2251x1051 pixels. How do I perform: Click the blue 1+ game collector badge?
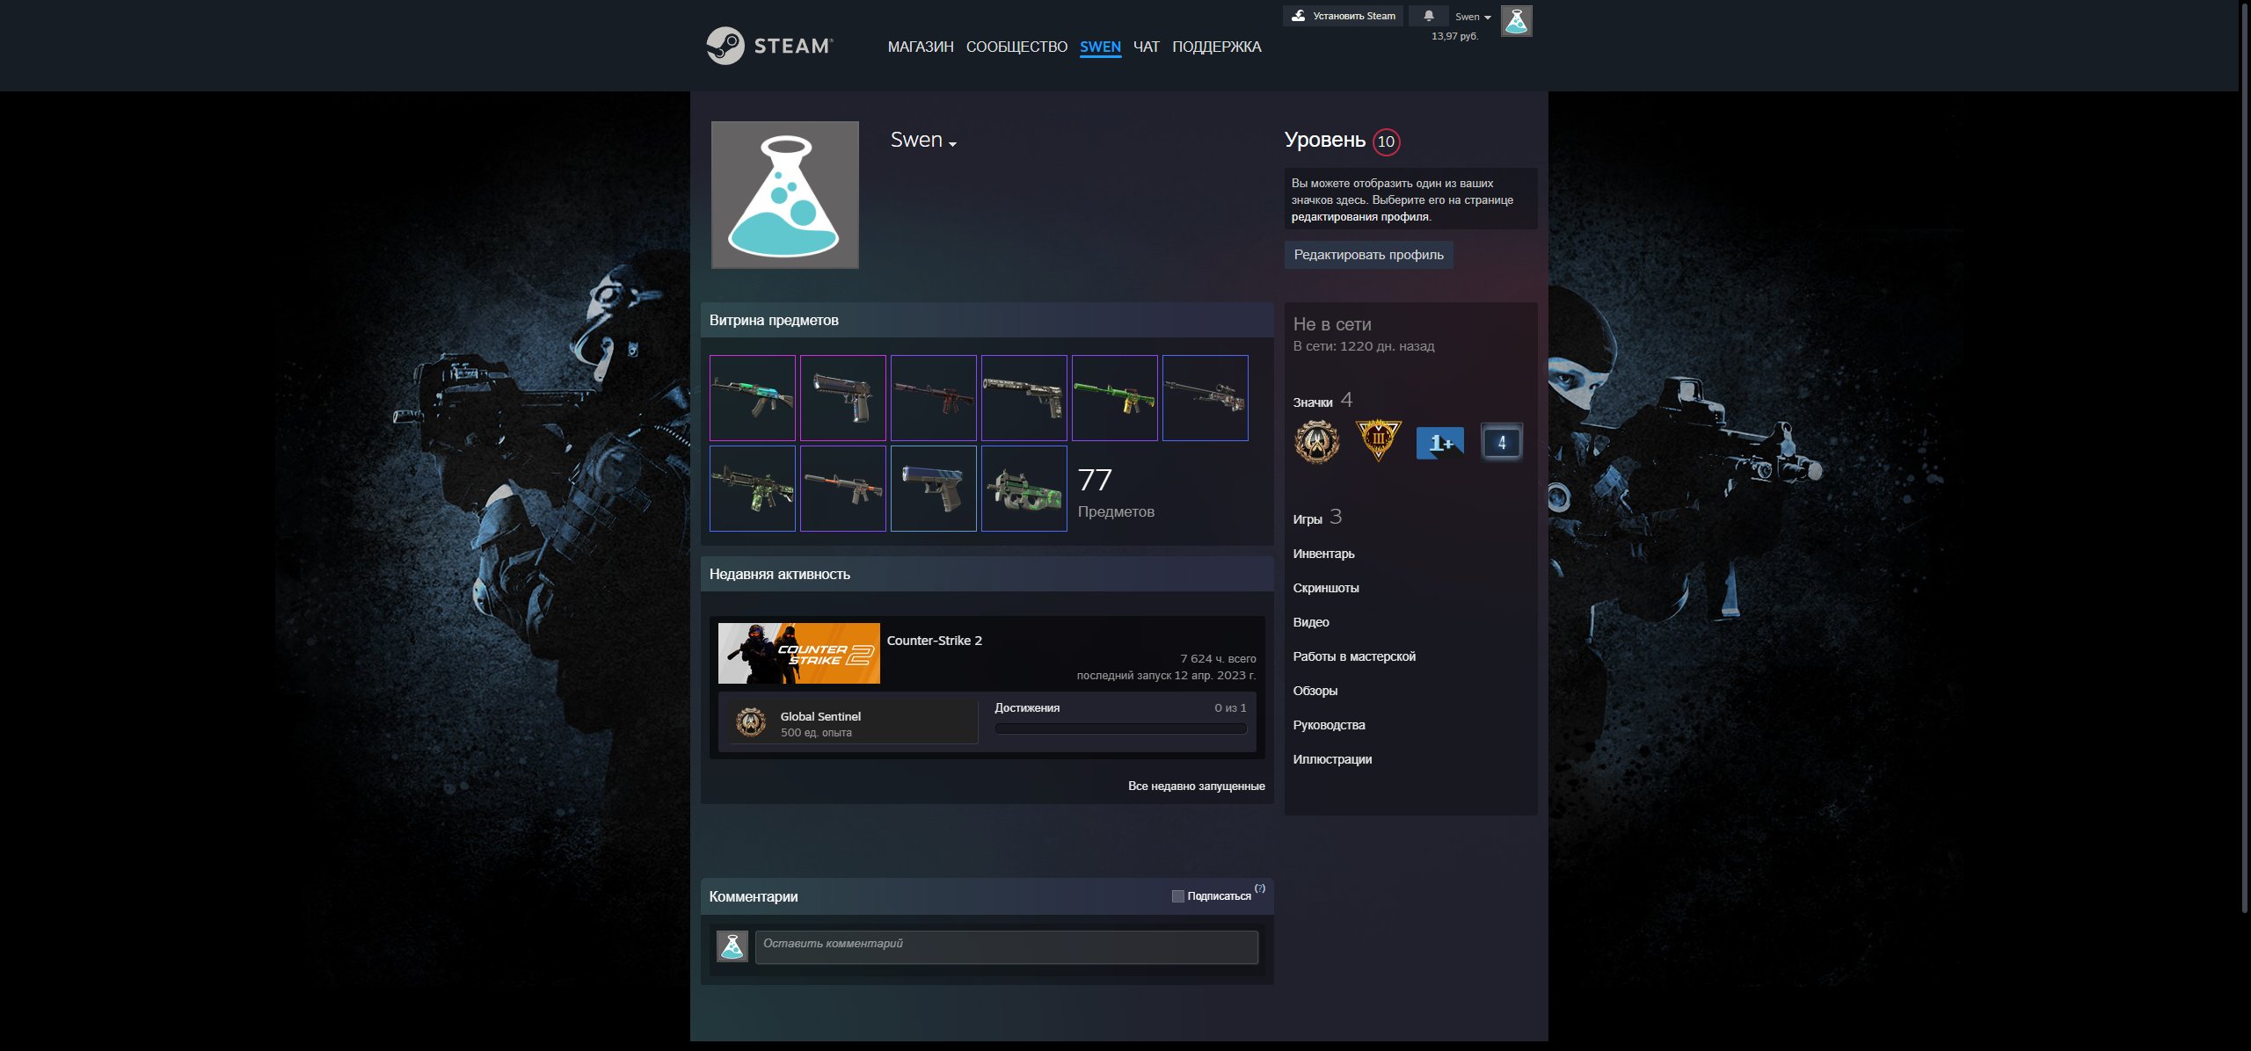tap(1440, 442)
